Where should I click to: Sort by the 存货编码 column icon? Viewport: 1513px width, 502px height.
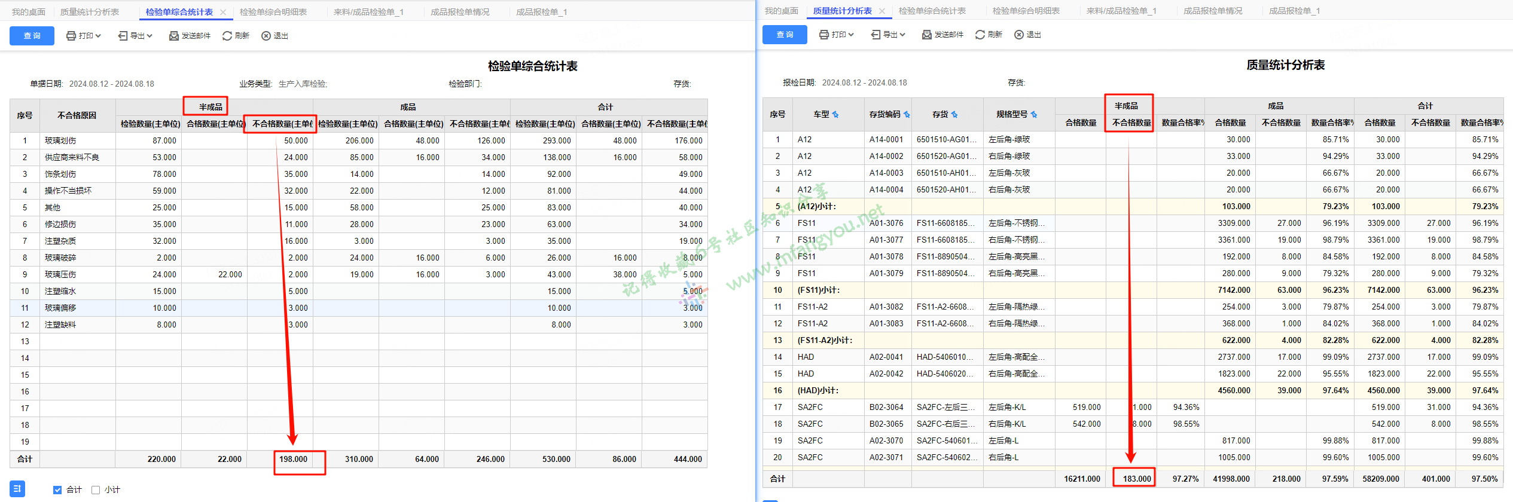(x=907, y=114)
